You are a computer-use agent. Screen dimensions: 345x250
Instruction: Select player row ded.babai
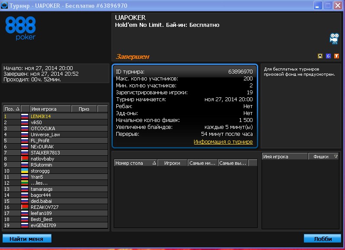pos(56,201)
